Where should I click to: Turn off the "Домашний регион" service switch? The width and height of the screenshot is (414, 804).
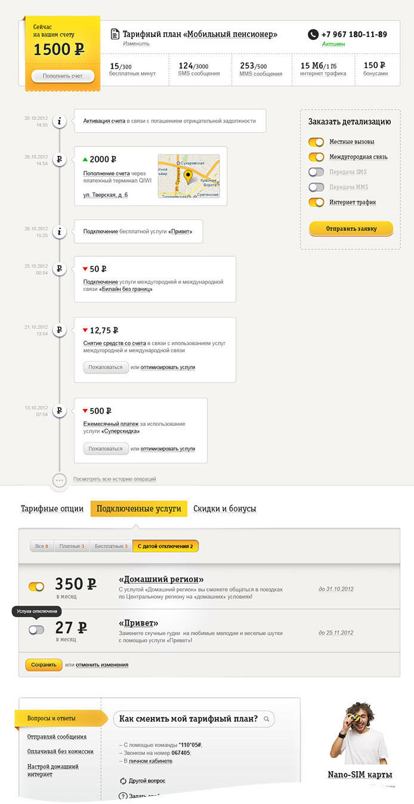point(36,587)
